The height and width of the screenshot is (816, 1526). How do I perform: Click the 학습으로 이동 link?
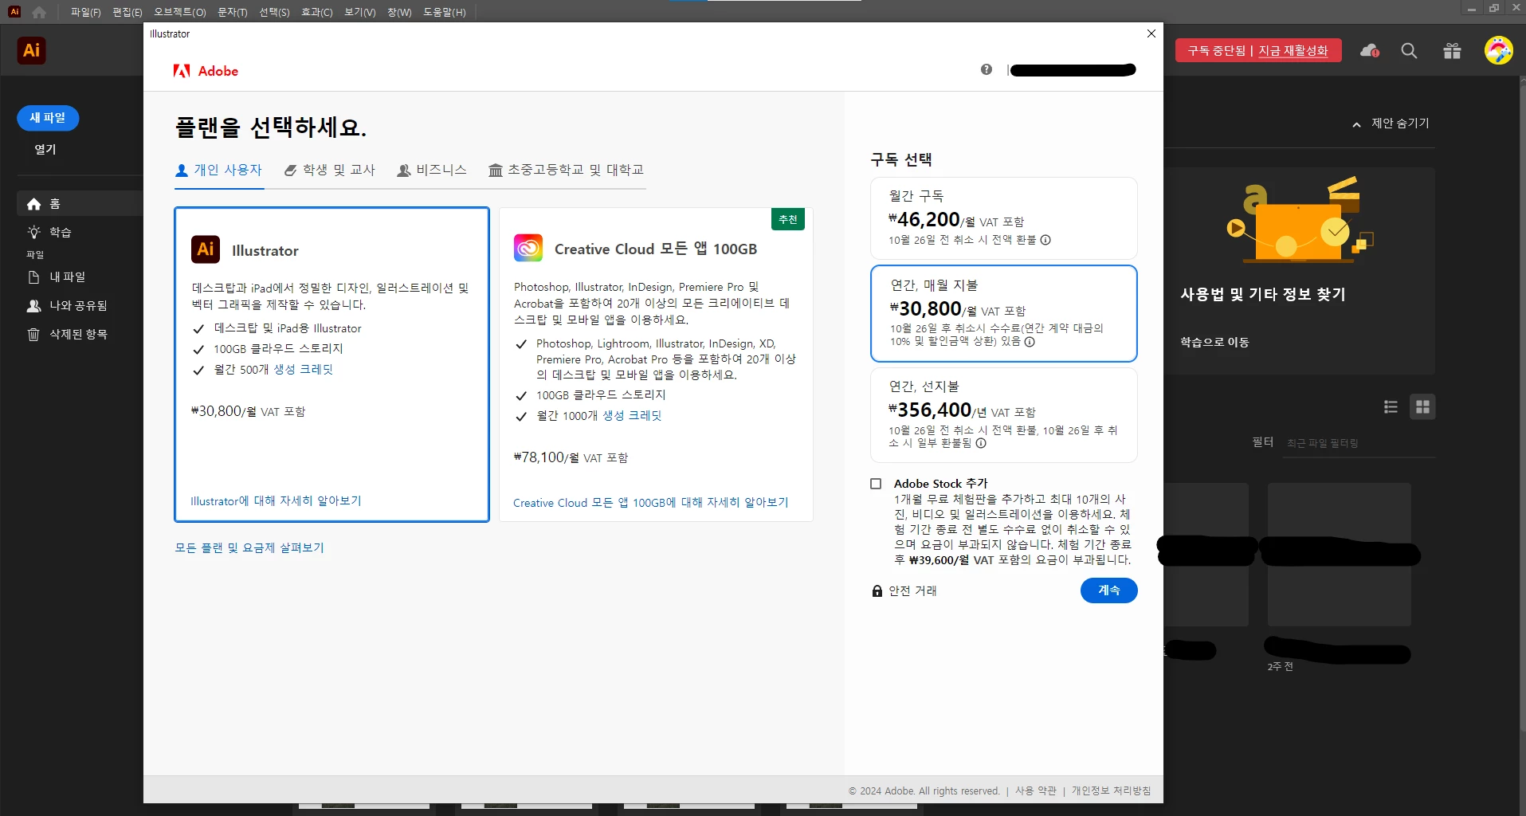point(1214,342)
